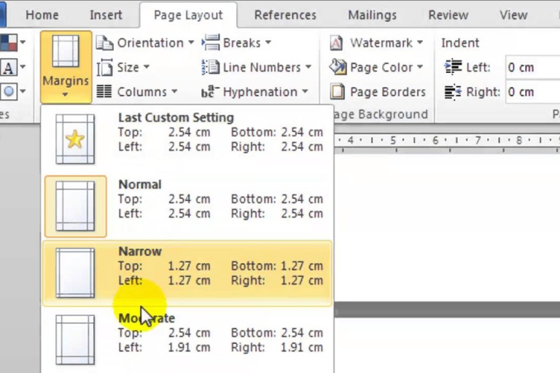Click the Page Borders icon

point(338,92)
